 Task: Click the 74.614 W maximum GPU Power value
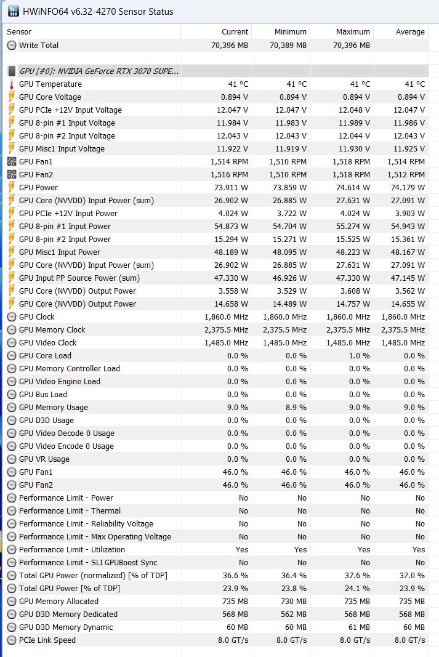[x=353, y=188]
